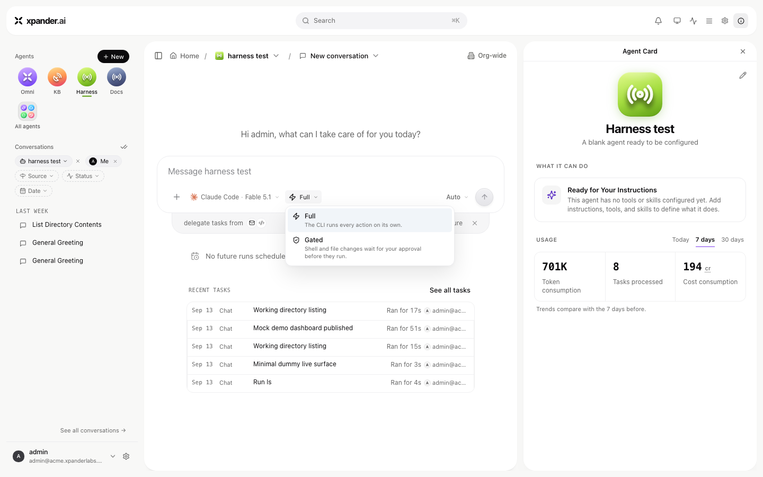
Task: Click the Ready for Your Instructions card title
Action: [x=612, y=190]
